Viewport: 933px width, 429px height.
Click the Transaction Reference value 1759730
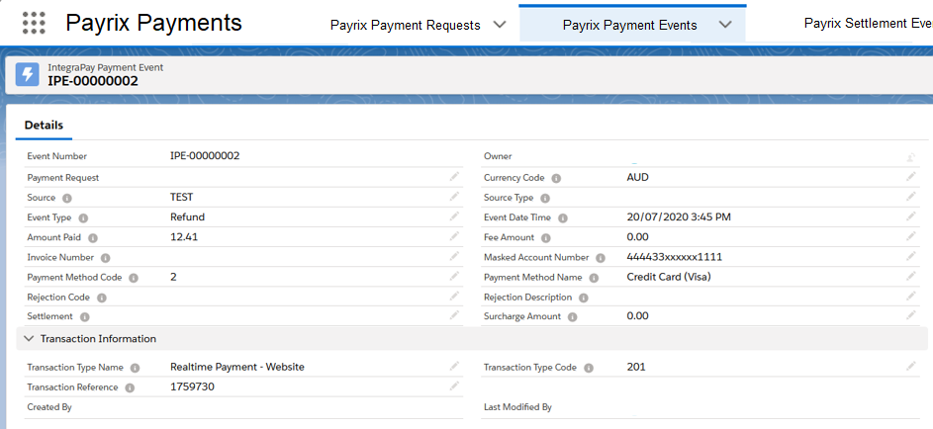192,387
